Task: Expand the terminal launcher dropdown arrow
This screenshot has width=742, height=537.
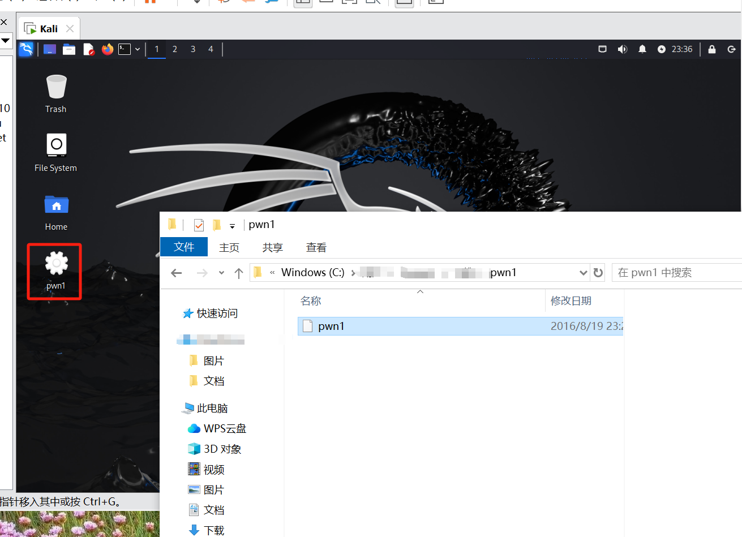Action: coord(138,50)
